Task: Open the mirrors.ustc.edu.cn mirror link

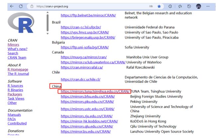Action: click(x=88, y=109)
